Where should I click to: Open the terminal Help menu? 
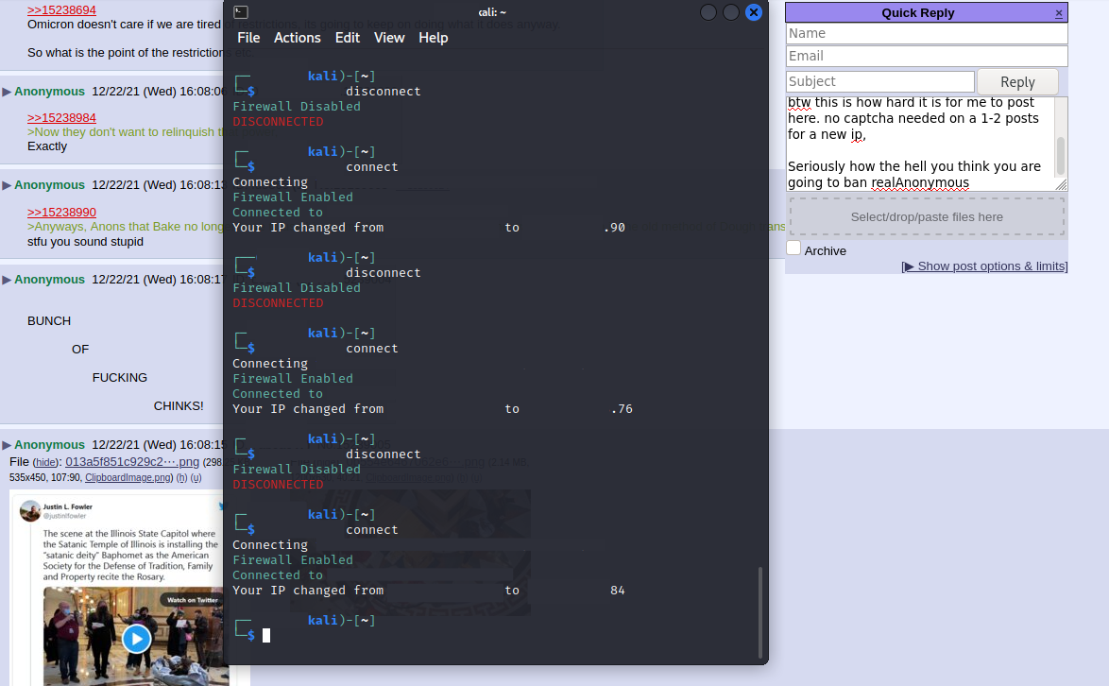[x=434, y=38]
